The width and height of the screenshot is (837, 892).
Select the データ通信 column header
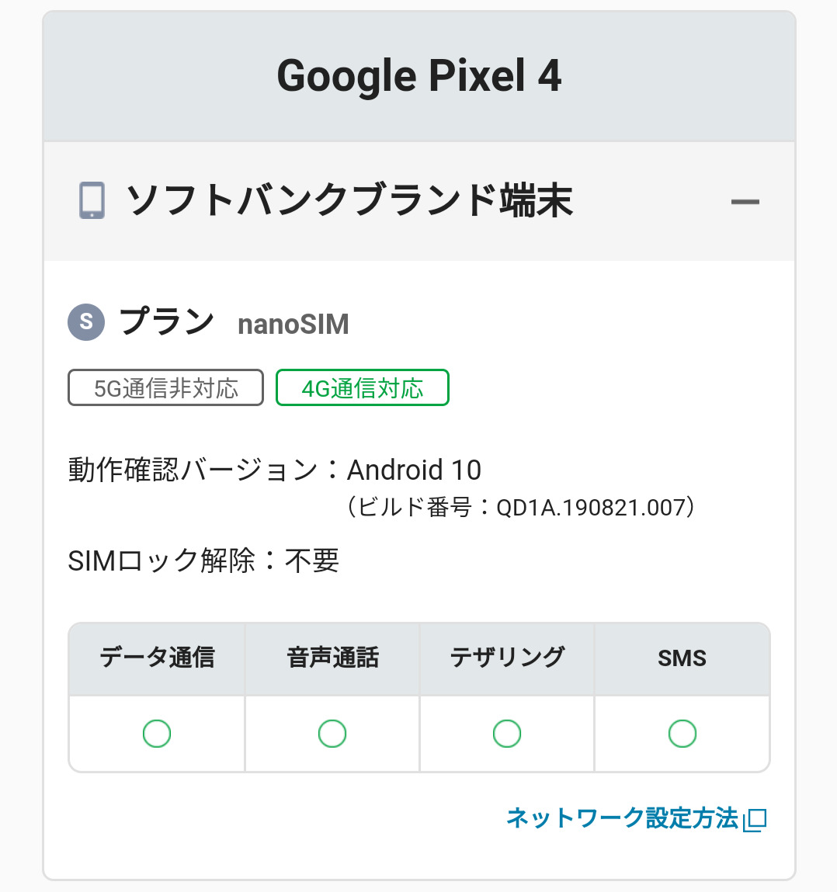[x=157, y=658]
